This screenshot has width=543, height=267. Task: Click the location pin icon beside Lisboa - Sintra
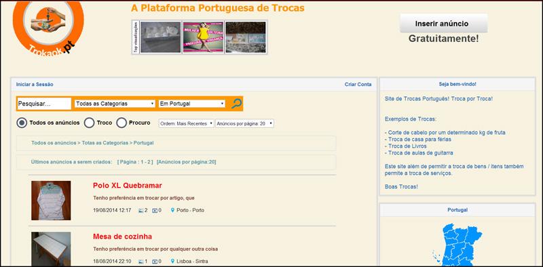point(172,261)
